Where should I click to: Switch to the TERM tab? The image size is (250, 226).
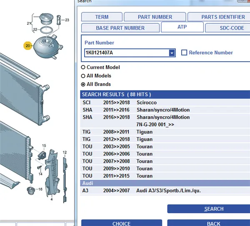(102, 17)
